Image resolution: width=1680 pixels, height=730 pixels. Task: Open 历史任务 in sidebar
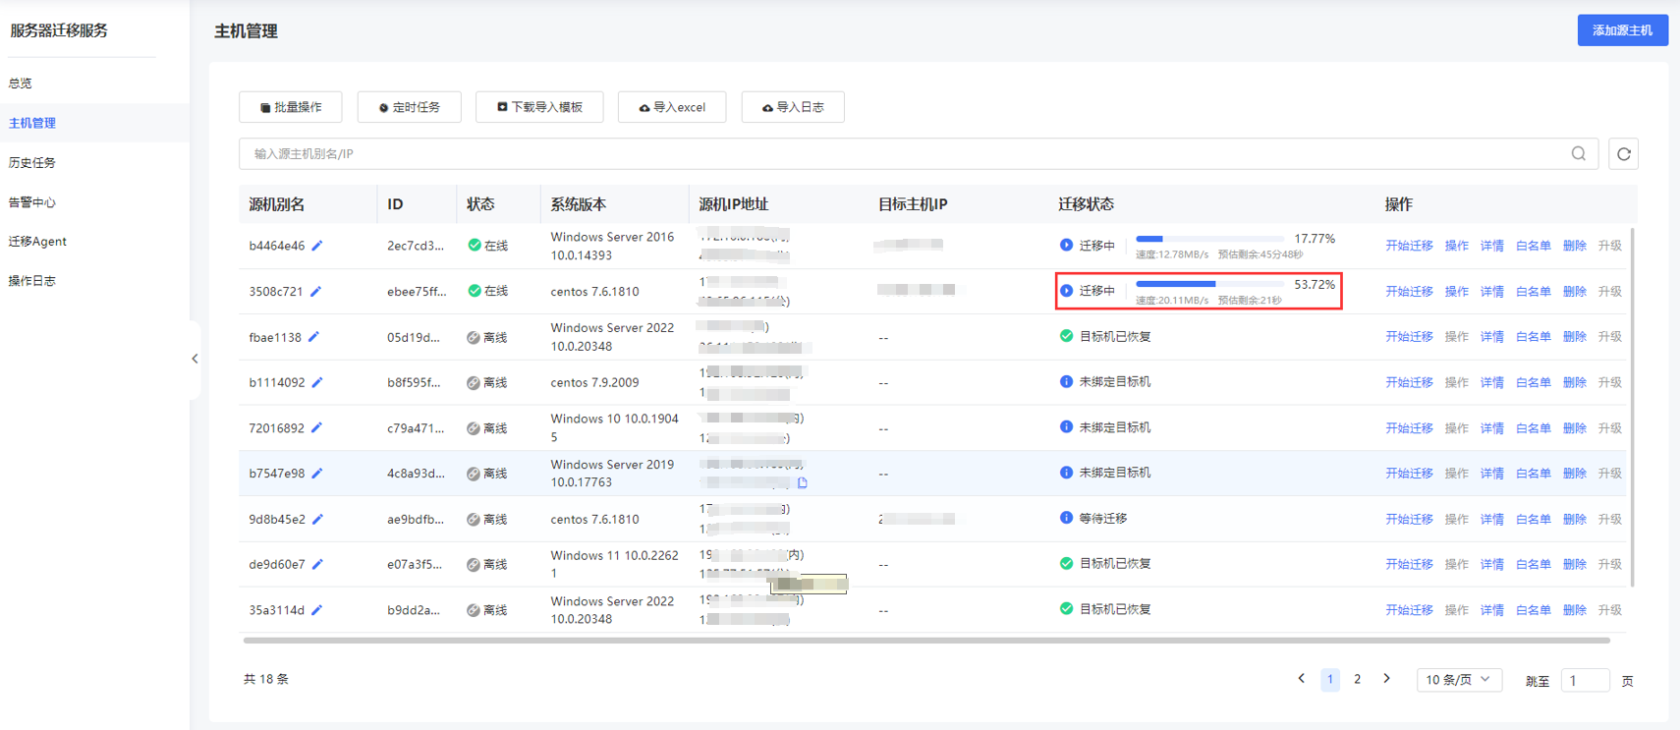tap(32, 162)
